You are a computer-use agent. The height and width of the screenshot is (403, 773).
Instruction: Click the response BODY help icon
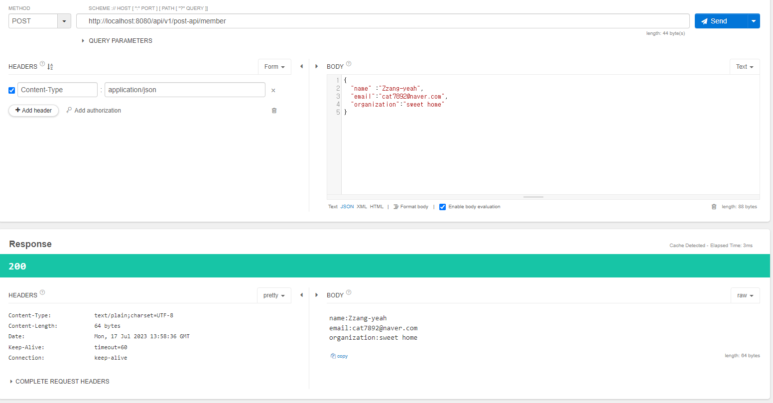(x=349, y=292)
